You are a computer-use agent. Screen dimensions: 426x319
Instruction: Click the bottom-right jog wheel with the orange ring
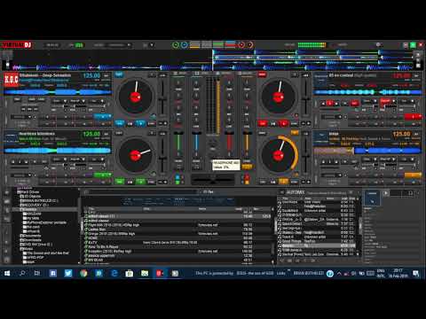[278, 155]
